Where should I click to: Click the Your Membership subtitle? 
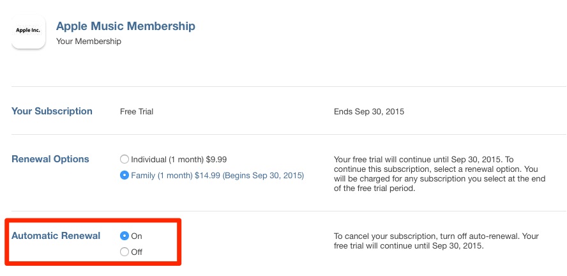(89, 42)
